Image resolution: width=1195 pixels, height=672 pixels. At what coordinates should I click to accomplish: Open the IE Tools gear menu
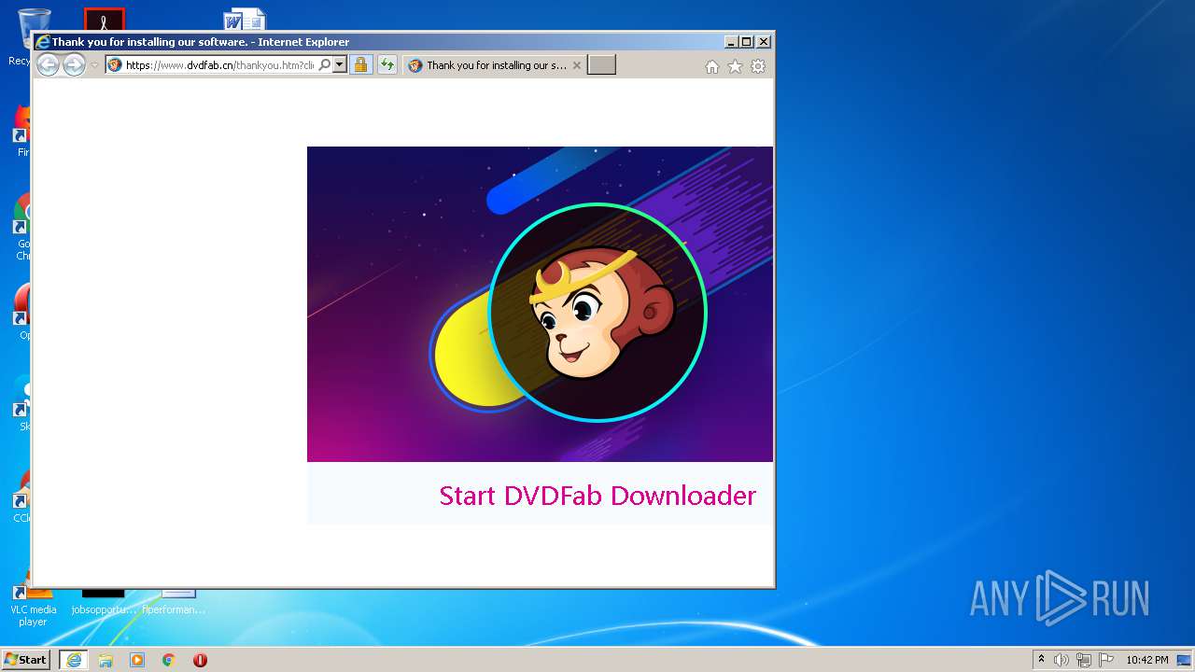point(758,66)
